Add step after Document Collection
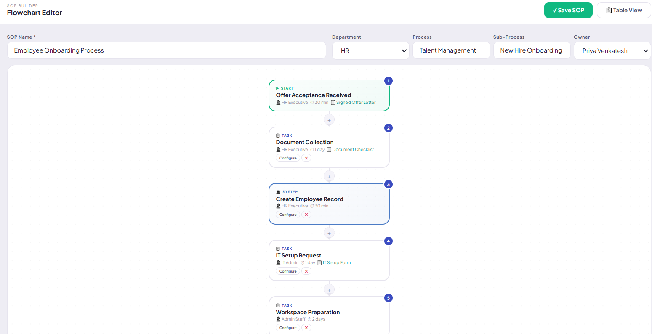 [x=329, y=177]
